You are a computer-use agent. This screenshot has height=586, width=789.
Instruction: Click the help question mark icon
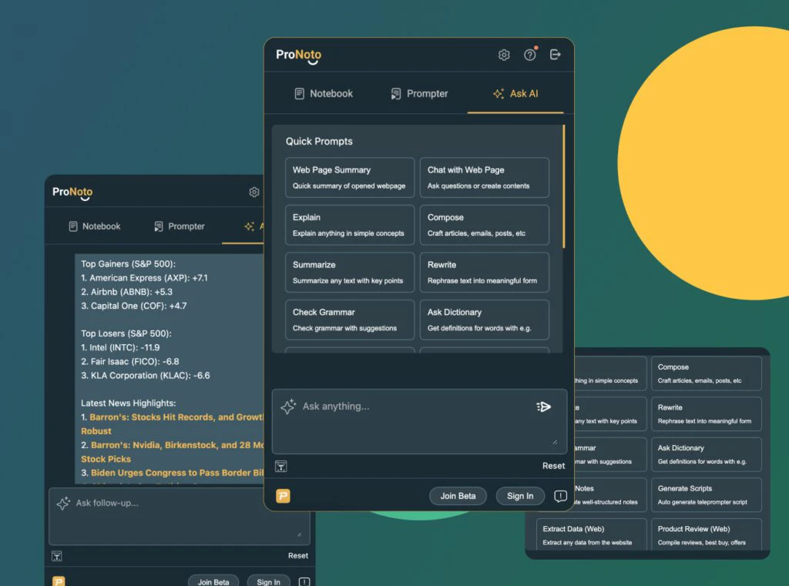point(529,55)
